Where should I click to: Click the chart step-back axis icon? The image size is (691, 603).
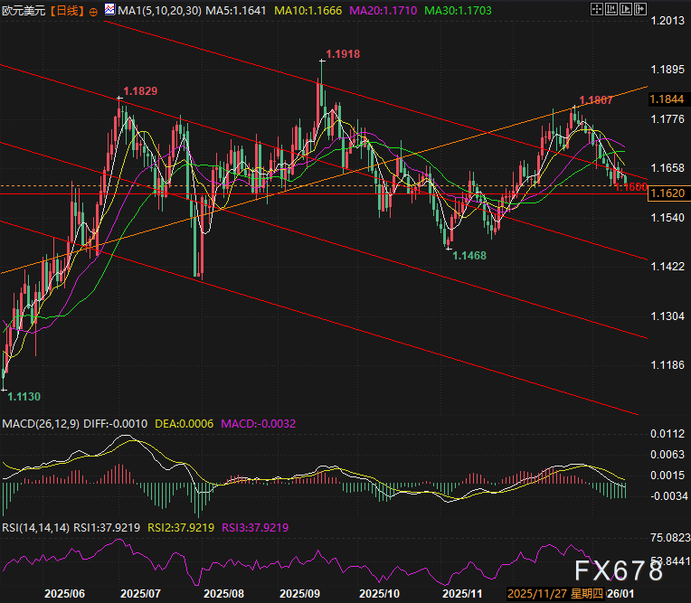[611, 9]
